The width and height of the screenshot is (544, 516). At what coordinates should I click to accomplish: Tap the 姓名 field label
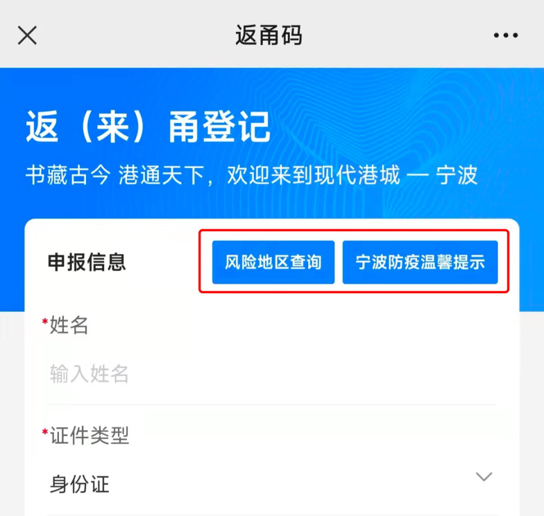point(69,325)
